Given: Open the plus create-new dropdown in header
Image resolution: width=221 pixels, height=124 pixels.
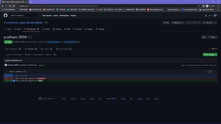Looking at the screenshot, I should [210, 15].
